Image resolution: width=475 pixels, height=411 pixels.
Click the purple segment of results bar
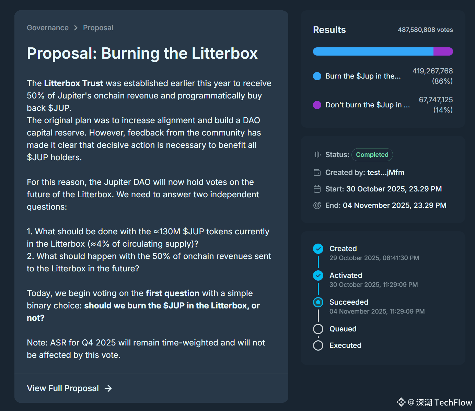443,51
